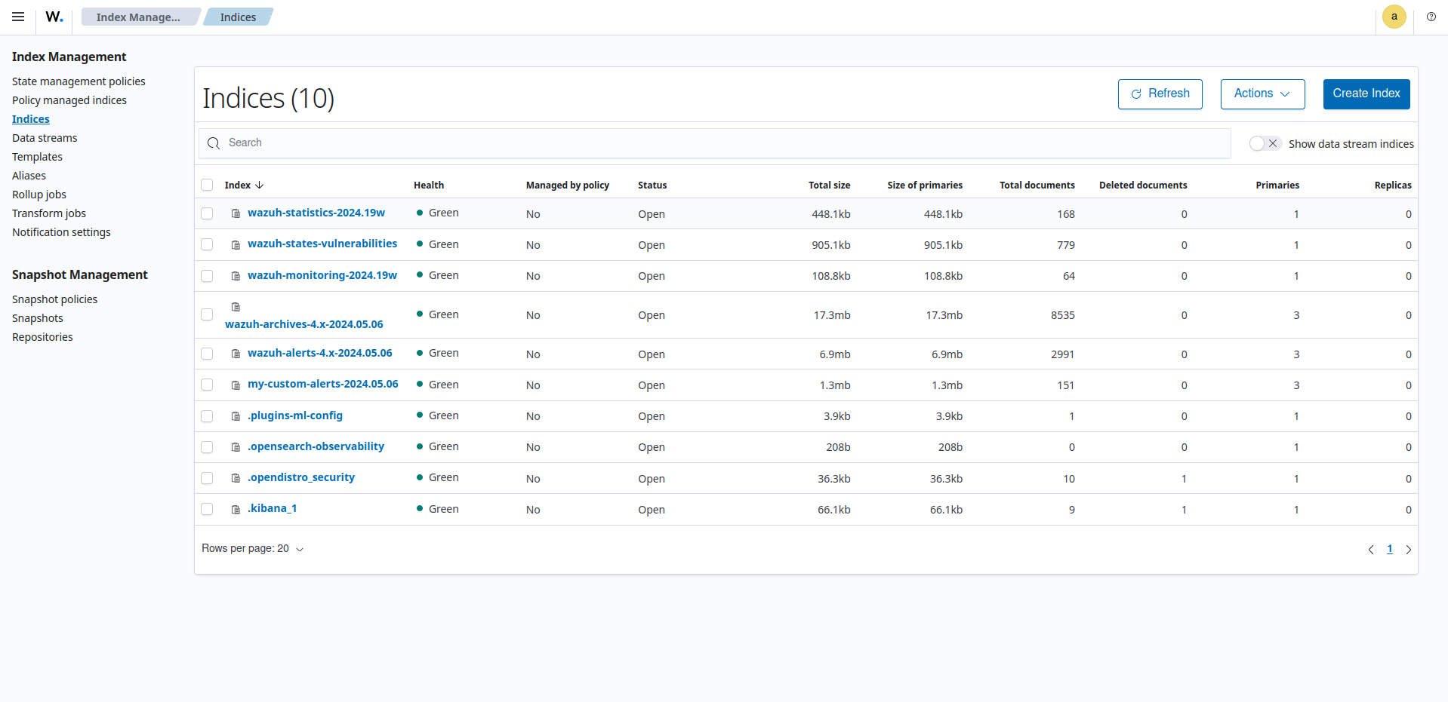Click the search magnifier icon

(x=212, y=143)
